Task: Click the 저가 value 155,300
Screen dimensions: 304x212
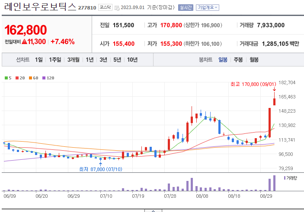Action: click(x=171, y=44)
